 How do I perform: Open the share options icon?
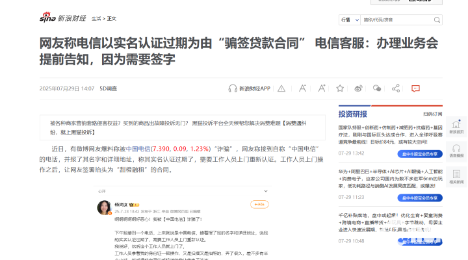(396, 88)
